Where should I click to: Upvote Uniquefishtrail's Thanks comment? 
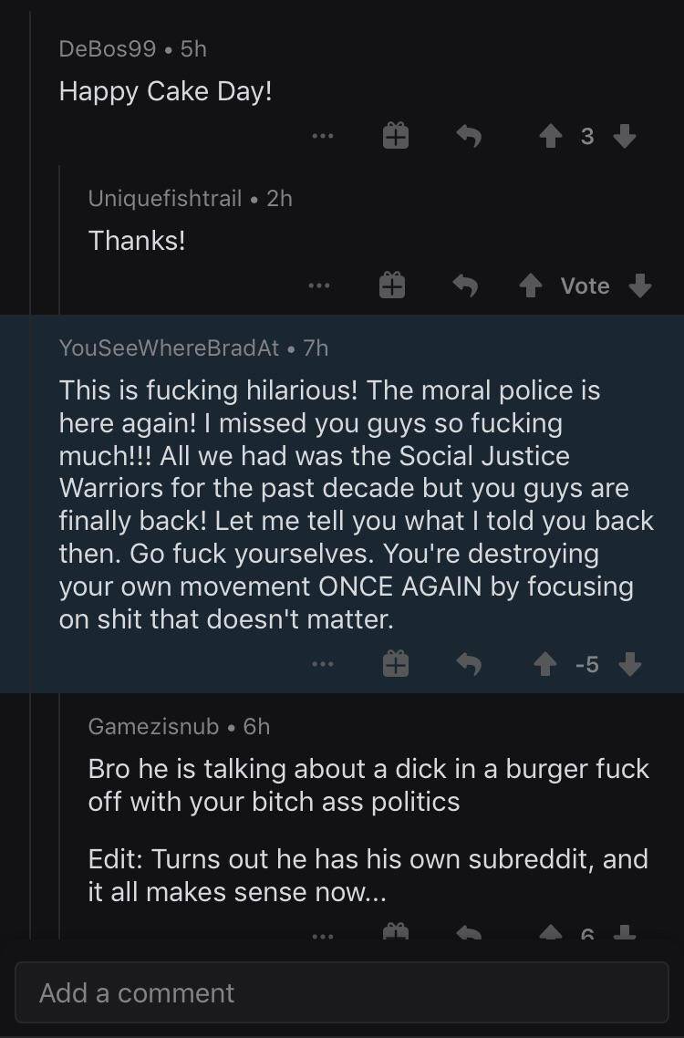(531, 286)
